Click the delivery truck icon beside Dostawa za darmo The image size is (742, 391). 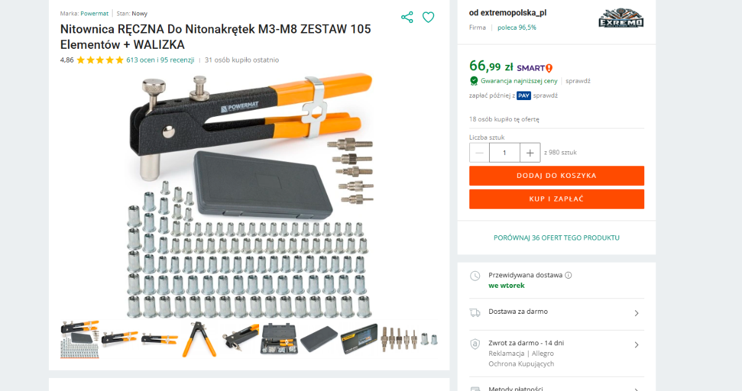click(475, 313)
